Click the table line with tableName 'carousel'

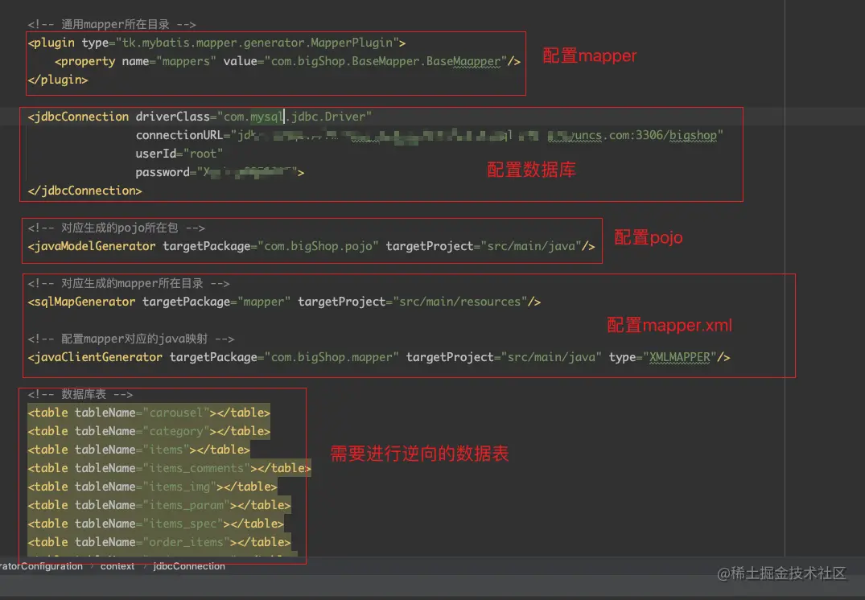pos(149,413)
